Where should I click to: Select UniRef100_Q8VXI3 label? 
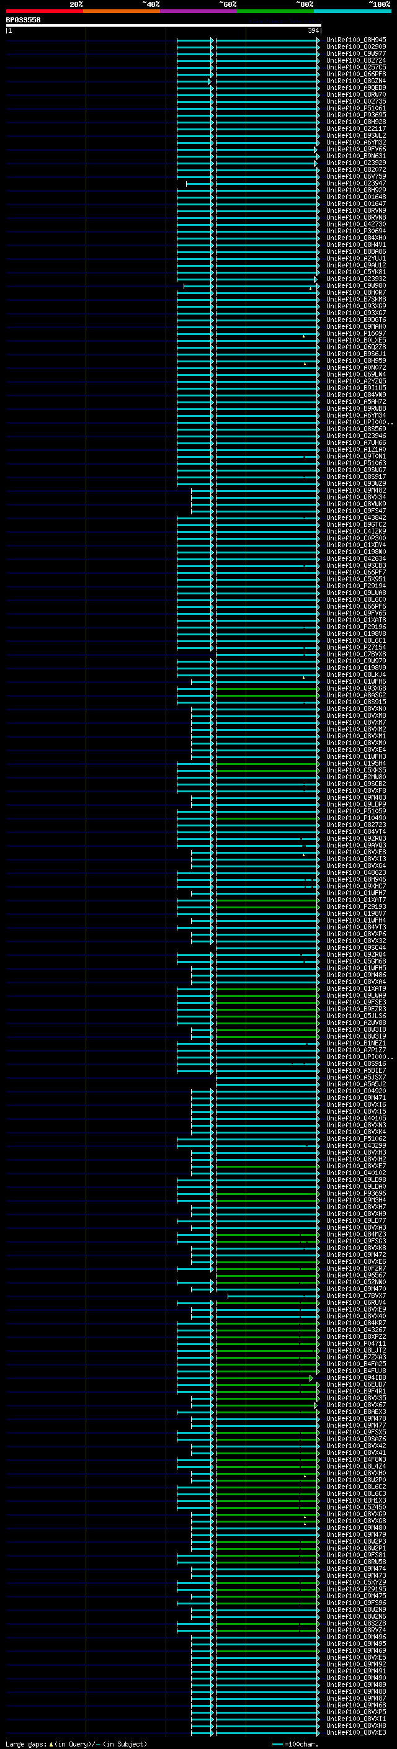tap(356, 859)
